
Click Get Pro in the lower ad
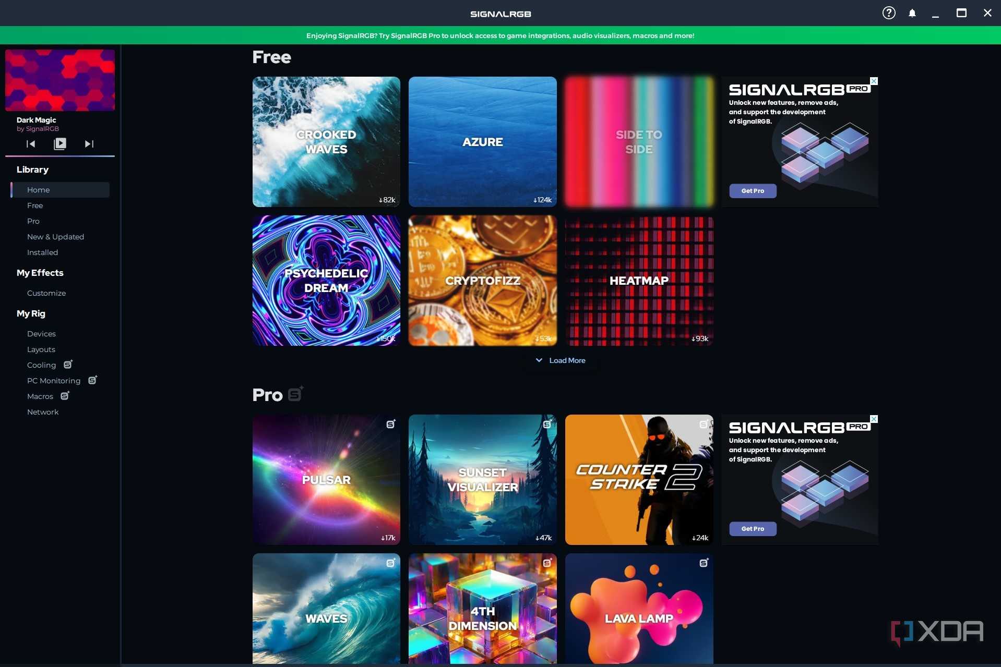(753, 529)
